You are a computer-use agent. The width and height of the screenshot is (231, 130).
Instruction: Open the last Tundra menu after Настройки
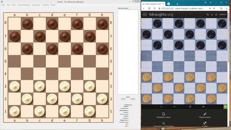click(53, 5)
